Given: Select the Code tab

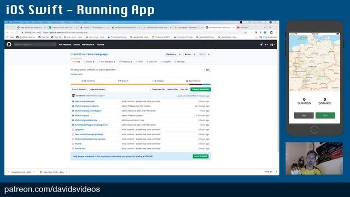Looking at the screenshot, I should [x=76, y=62].
